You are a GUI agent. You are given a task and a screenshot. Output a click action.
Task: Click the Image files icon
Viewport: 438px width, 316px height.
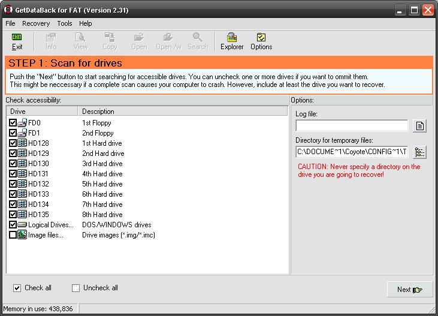click(22, 234)
